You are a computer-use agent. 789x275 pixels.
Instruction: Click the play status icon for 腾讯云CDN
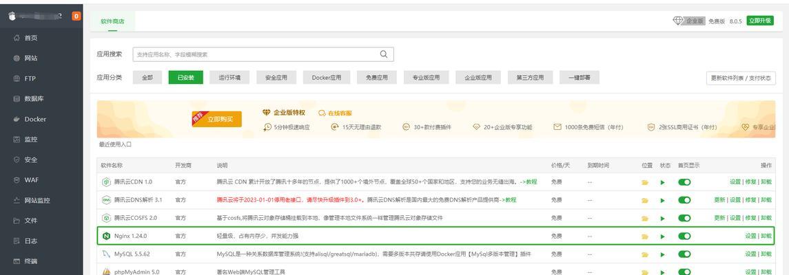point(663,182)
